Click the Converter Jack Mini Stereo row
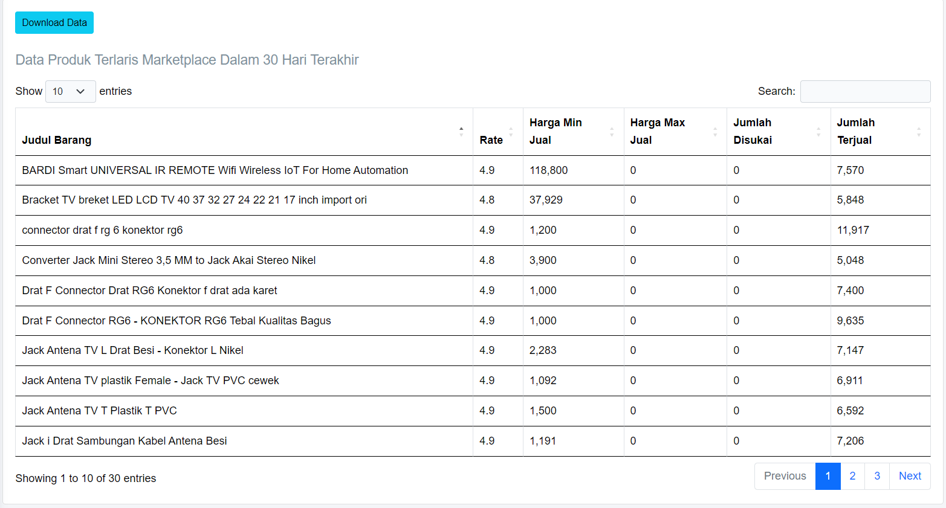 169,260
